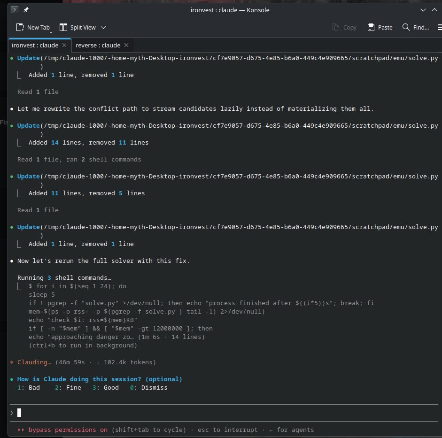Image resolution: width=442 pixels, height=438 pixels.
Task: Click "How is Claude doing this session?" text
Action: click(x=79, y=379)
